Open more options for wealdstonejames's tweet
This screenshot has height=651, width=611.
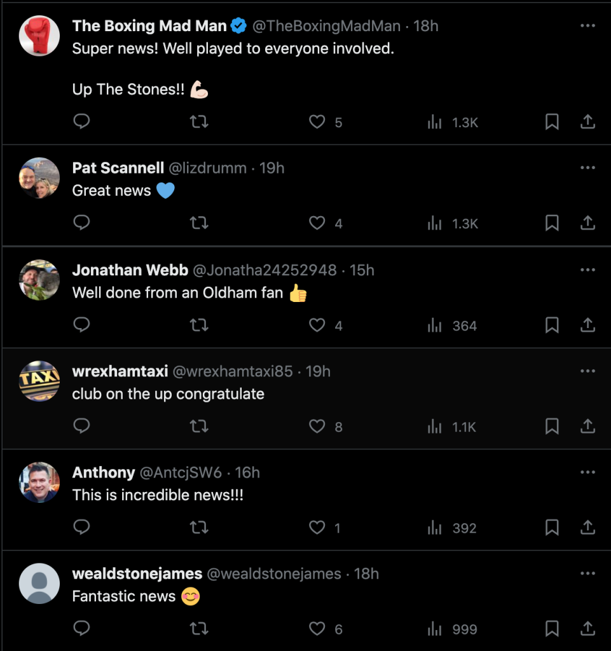coord(587,573)
